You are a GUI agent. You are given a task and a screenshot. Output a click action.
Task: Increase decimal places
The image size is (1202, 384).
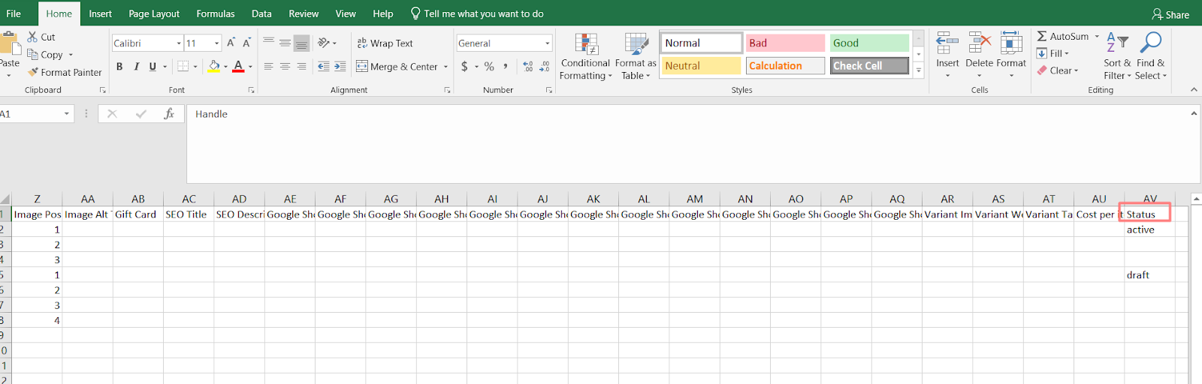(528, 67)
